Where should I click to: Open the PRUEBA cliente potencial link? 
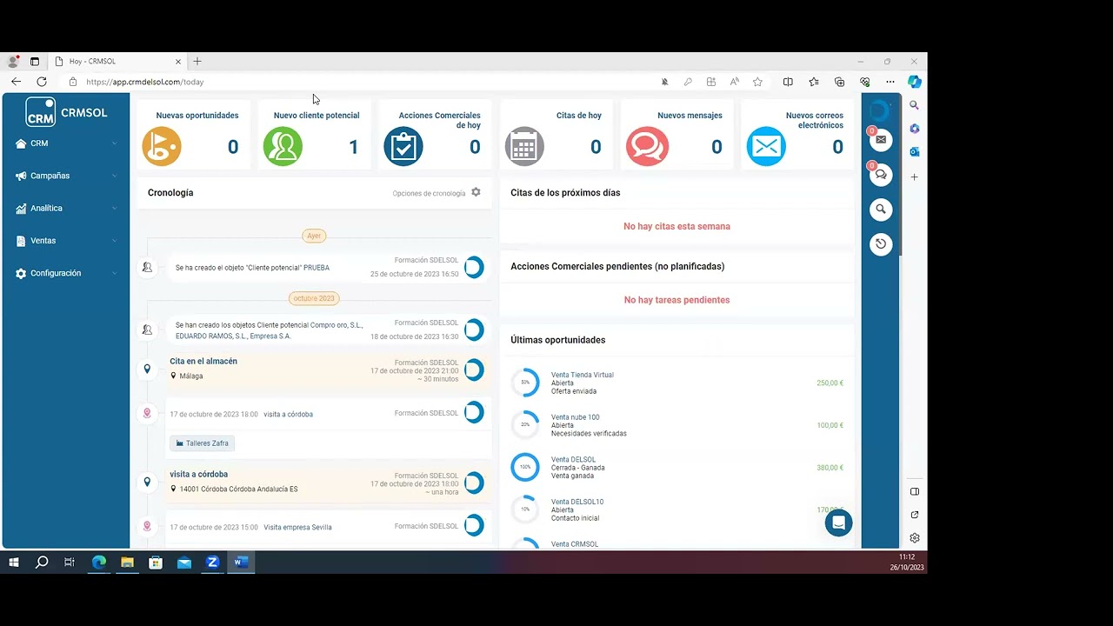317,268
